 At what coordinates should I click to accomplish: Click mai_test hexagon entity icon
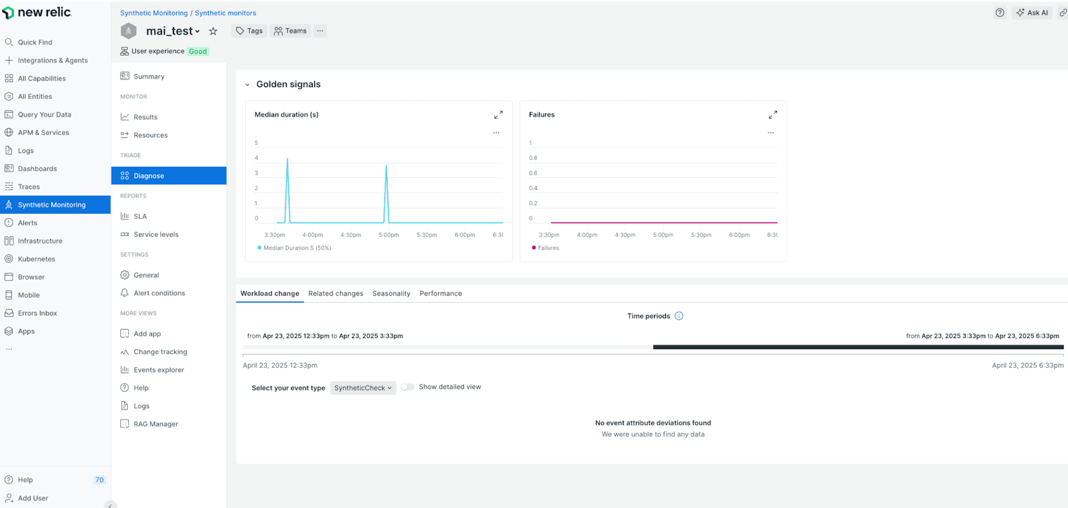pos(129,31)
